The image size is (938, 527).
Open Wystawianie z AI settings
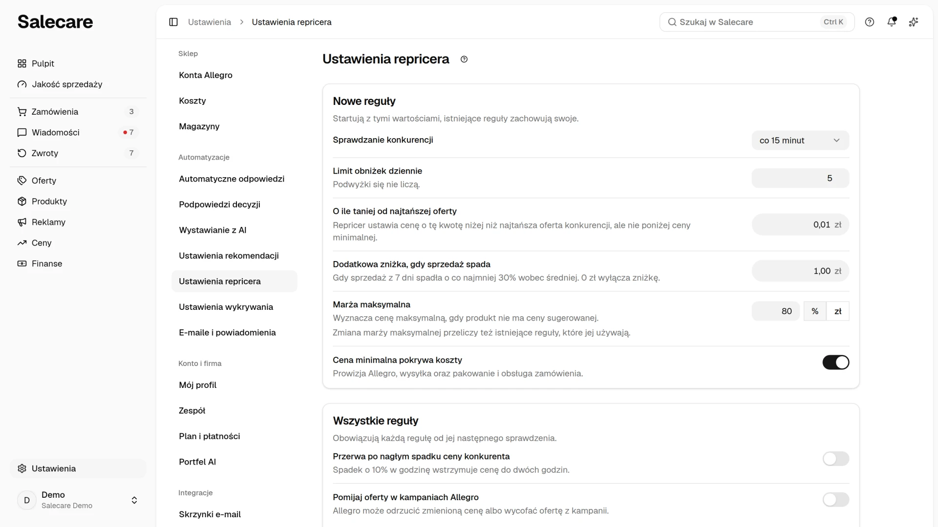pyautogui.click(x=234, y=230)
